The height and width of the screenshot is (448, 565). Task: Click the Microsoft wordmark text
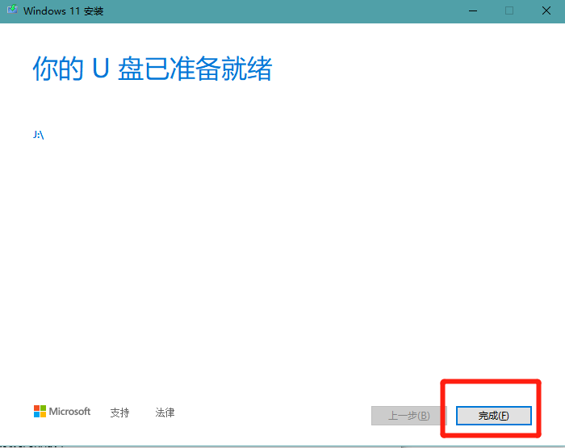tap(69, 412)
